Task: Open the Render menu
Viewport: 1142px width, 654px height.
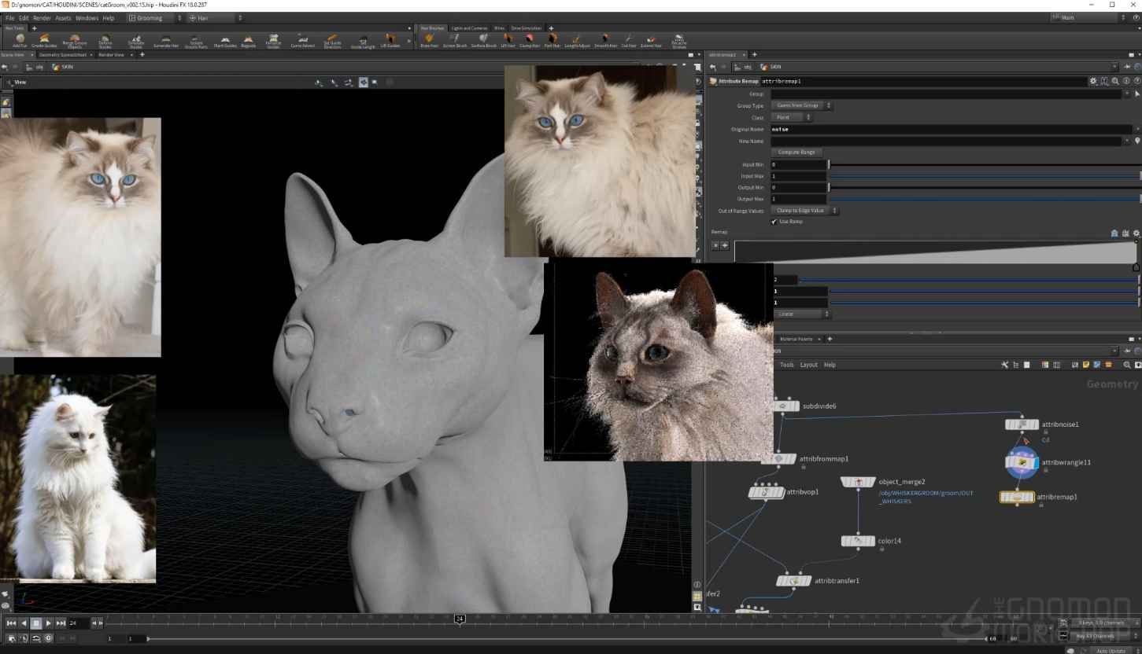Action: pos(42,17)
